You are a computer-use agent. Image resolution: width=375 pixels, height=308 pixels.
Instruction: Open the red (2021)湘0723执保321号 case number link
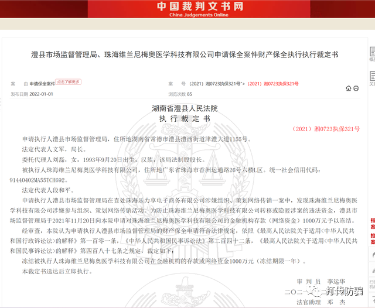coord(273,84)
